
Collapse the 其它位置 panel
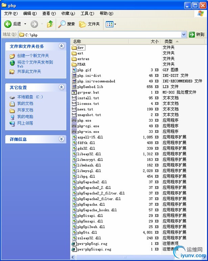click(62, 87)
